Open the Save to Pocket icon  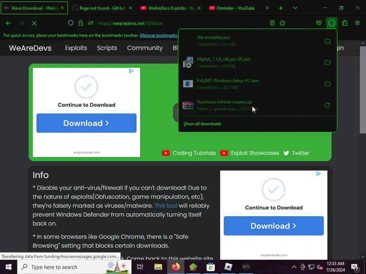point(318,23)
